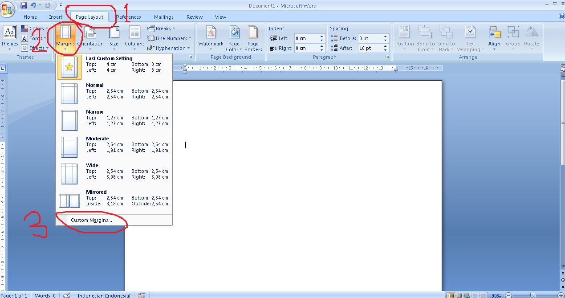This screenshot has height=298, width=565.
Task: Click the Orientation button
Action: click(90, 39)
